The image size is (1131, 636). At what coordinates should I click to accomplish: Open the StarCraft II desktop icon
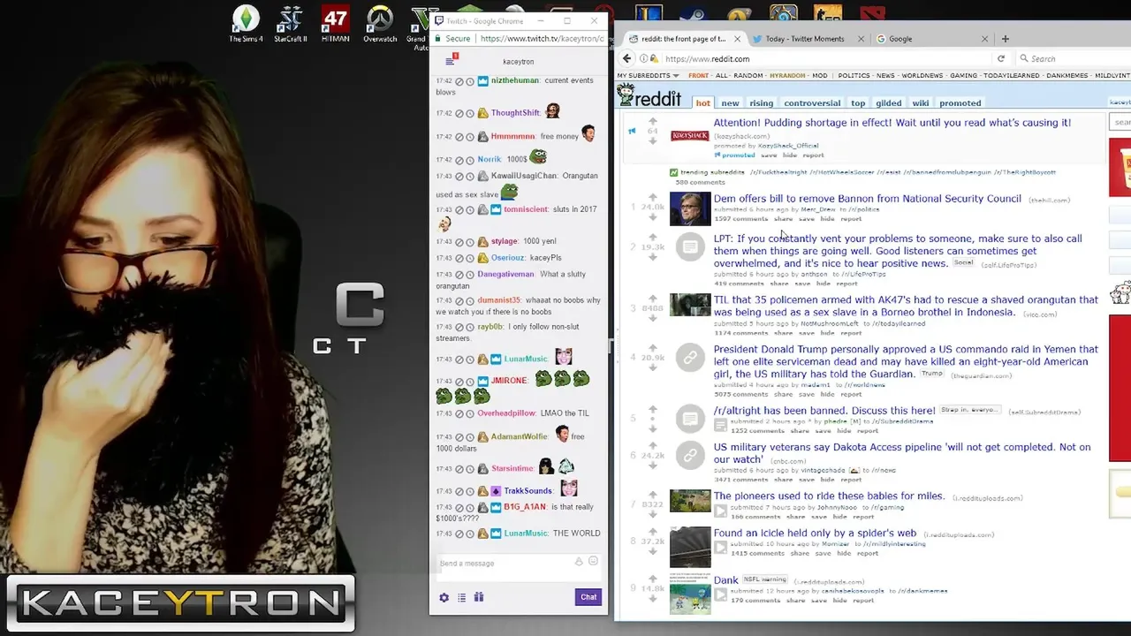point(291,24)
